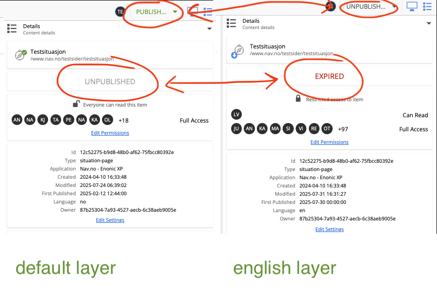This screenshot has width=437, height=295.
Task: Open the dropdown arrow beside UNPUBLISH...
Action: 394,6
